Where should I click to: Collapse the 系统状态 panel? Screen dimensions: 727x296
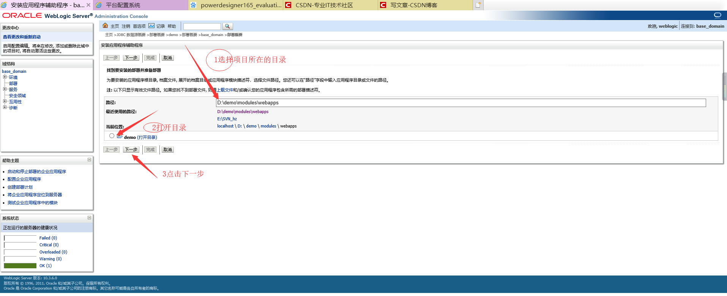click(89, 218)
